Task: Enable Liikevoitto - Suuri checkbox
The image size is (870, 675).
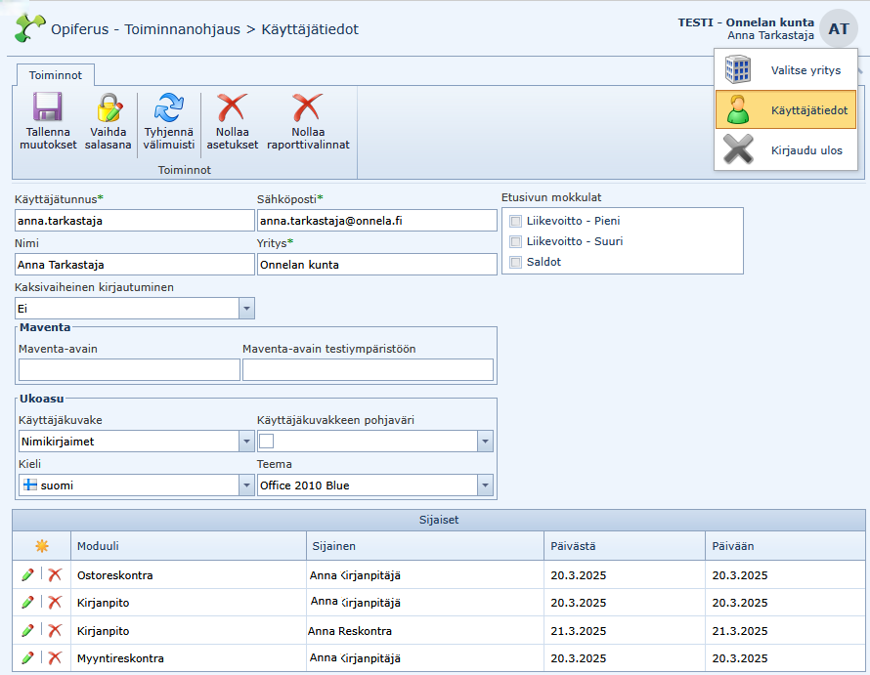Action: click(x=515, y=242)
